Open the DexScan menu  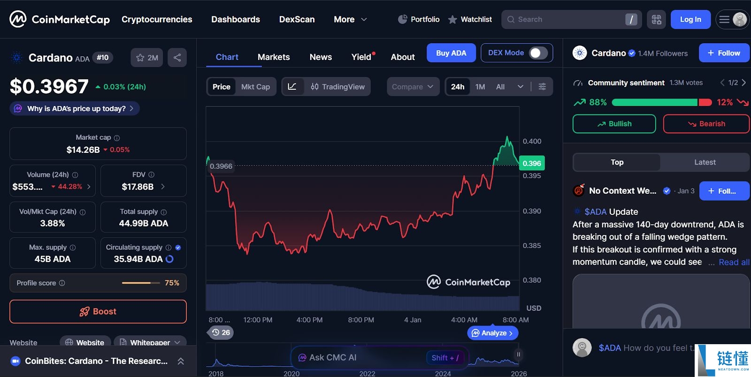(x=297, y=19)
